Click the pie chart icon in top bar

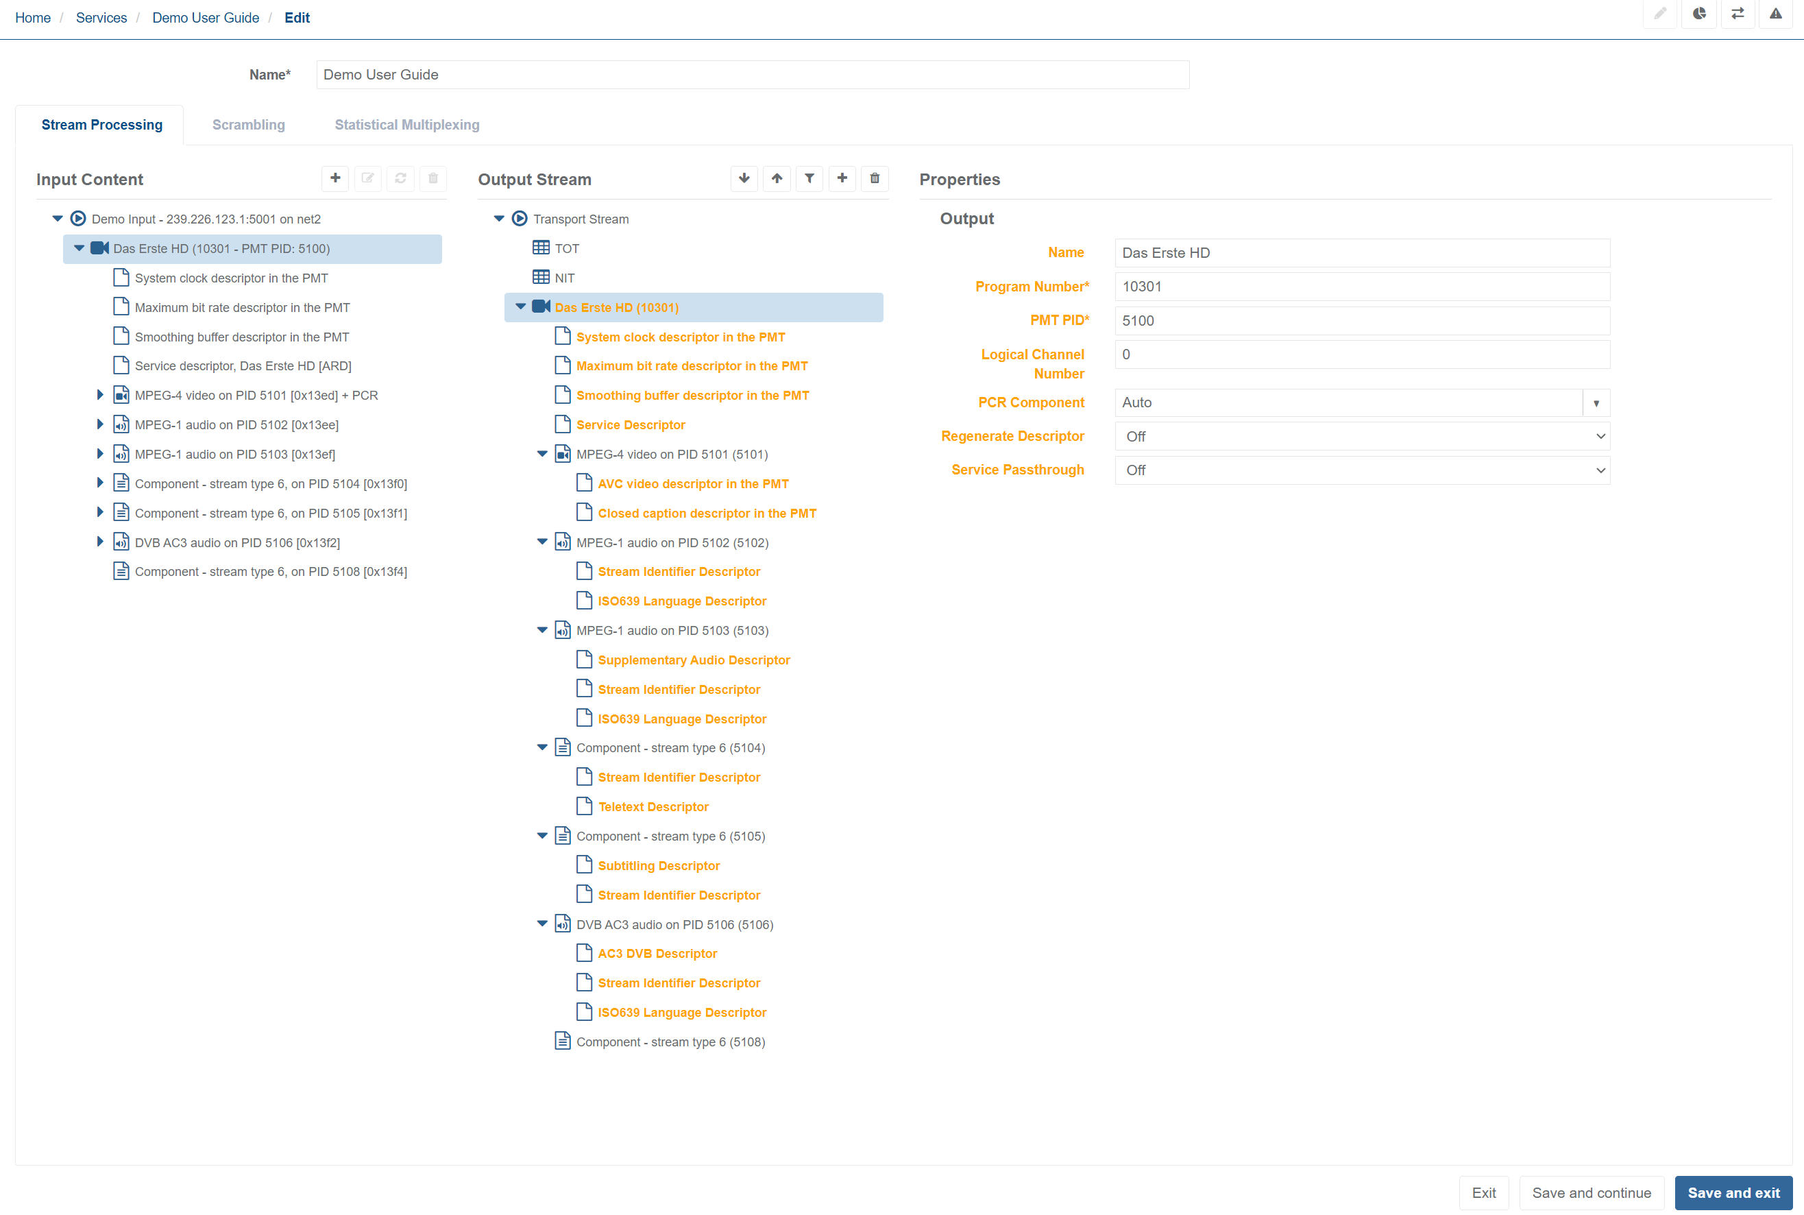[x=1698, y=14]
